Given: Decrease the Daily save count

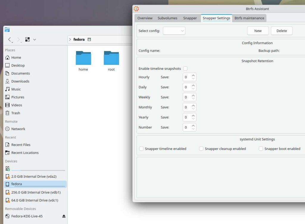Looking at the screenshot, I should [193, 89].
